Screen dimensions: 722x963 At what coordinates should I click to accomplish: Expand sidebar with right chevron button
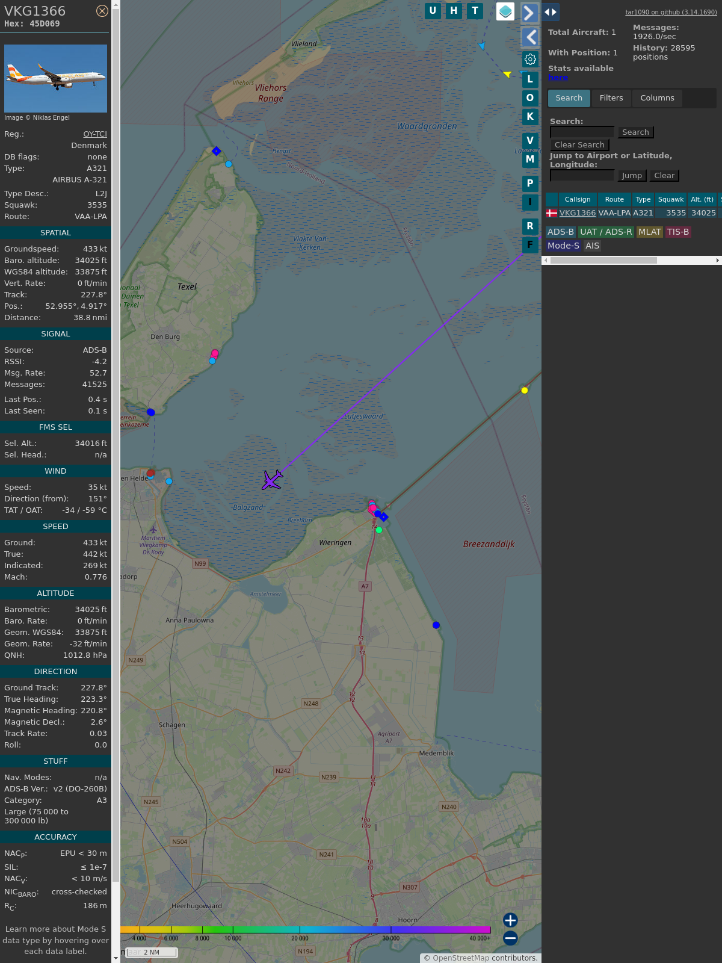click(x=529, y=13)
